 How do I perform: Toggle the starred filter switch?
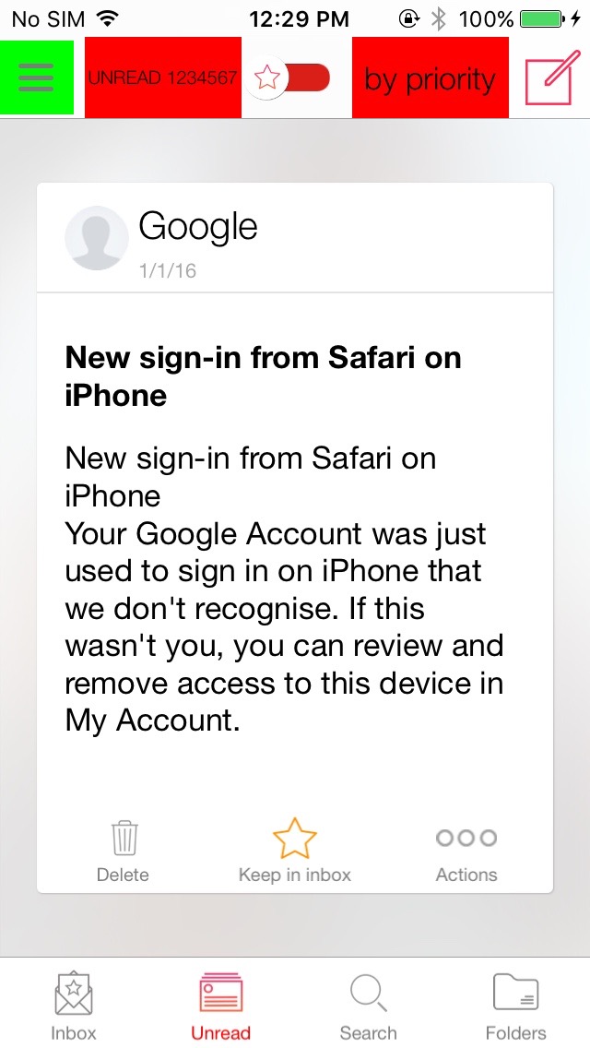tap(288, 78)
